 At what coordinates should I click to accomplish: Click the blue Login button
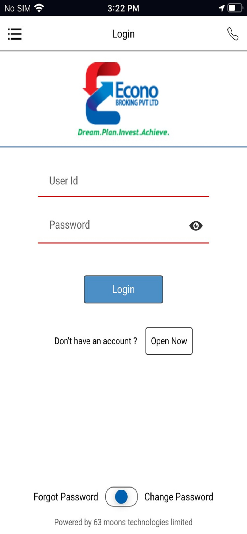123,289
